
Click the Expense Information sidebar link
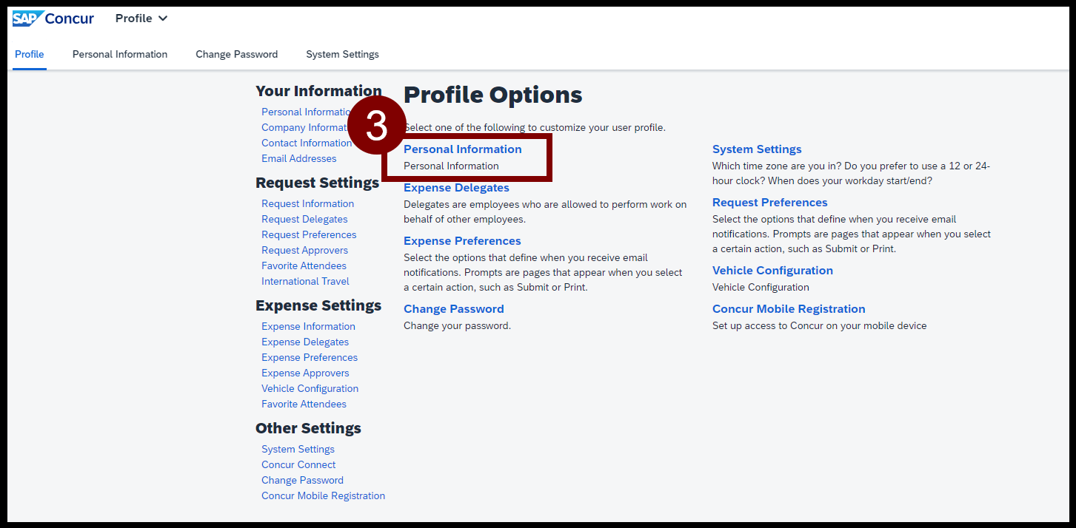coord(308,326)
